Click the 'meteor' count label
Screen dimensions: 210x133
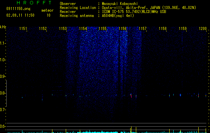(47, 10)
